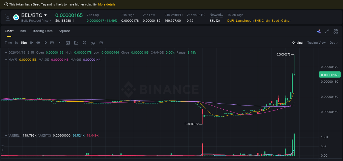Viewport: 343px width, 161px height.
Task: Collapse the MA lines row chevron
Action: (x=6, y=59)
